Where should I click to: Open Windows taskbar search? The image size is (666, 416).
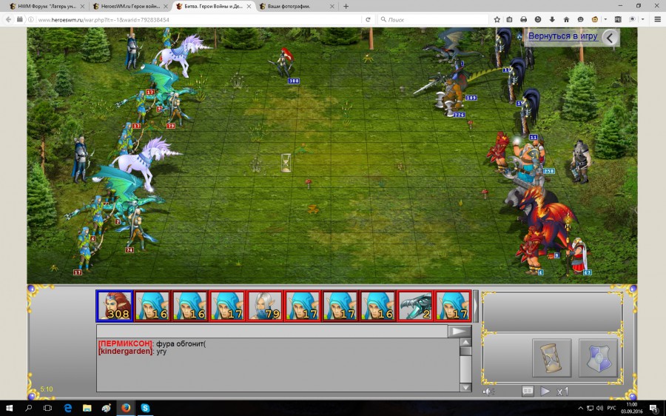pos(28,408)
